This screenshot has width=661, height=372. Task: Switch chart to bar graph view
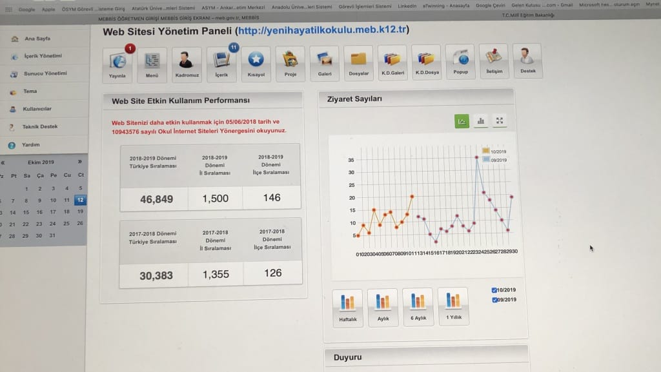(480, 121)
